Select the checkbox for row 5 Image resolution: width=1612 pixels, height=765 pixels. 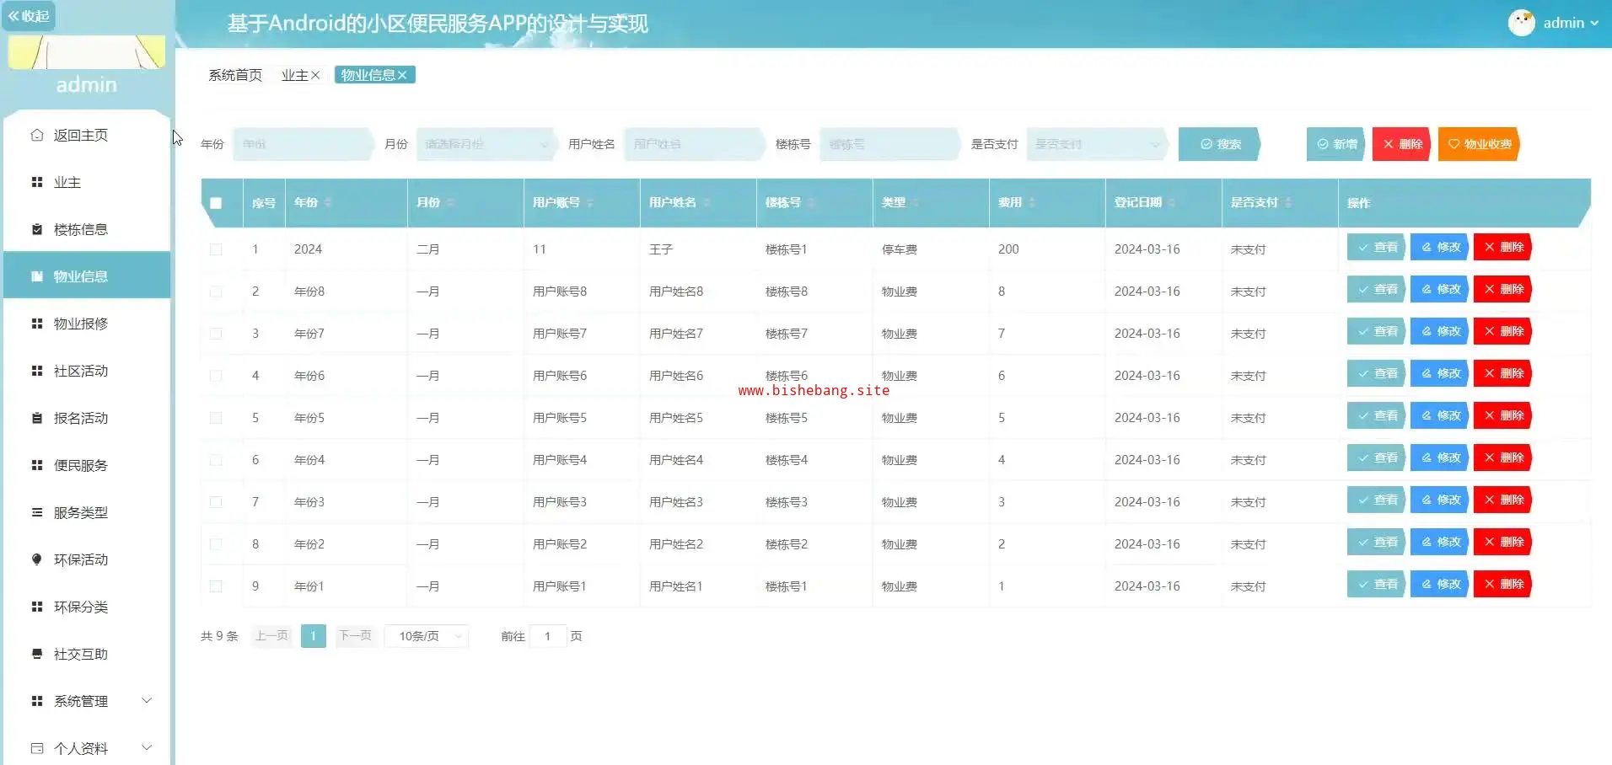[216, 418]
